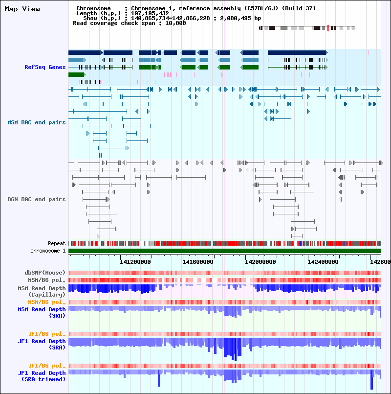
Task: Click Read coverage check span value
Action: (175, 23)
